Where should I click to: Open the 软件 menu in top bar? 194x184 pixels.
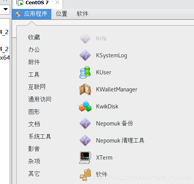pos(82,14)
